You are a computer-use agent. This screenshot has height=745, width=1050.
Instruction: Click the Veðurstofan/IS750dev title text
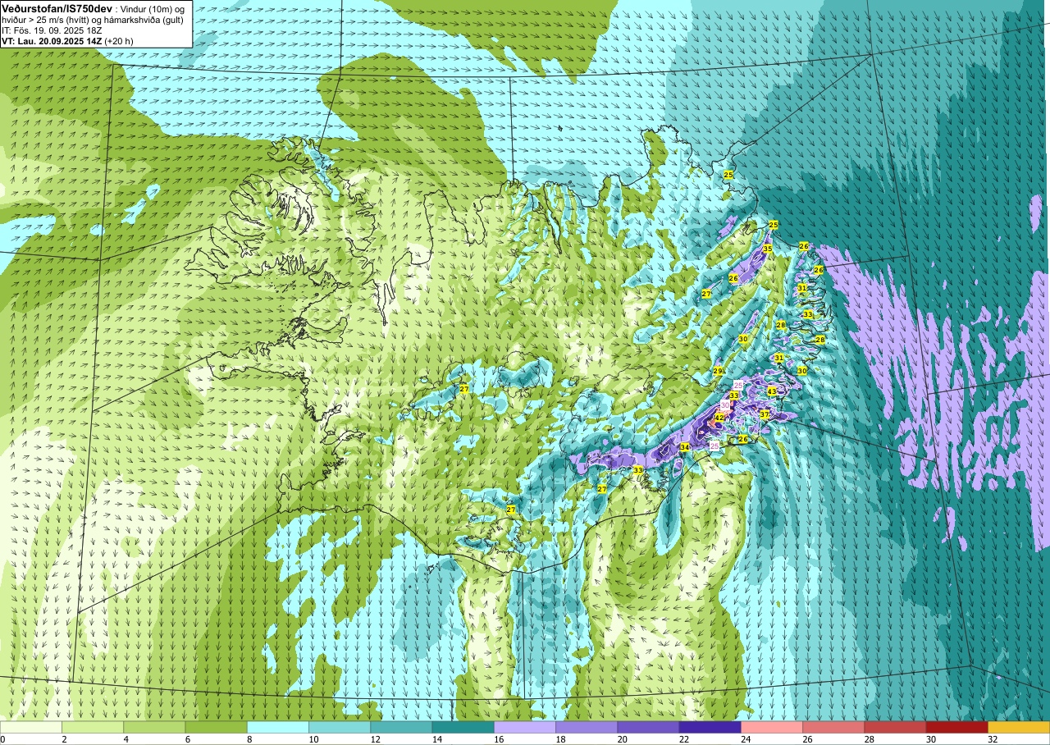click(57, 7)
